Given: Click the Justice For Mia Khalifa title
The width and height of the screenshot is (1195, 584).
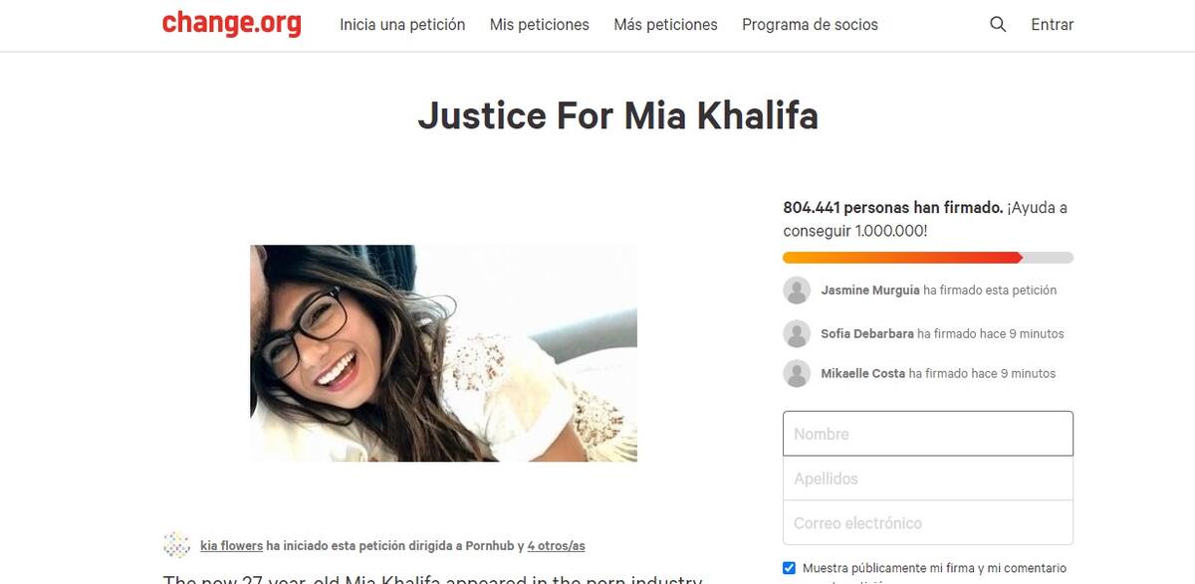Looking at the screenshot, I should (x=617, y=115).
